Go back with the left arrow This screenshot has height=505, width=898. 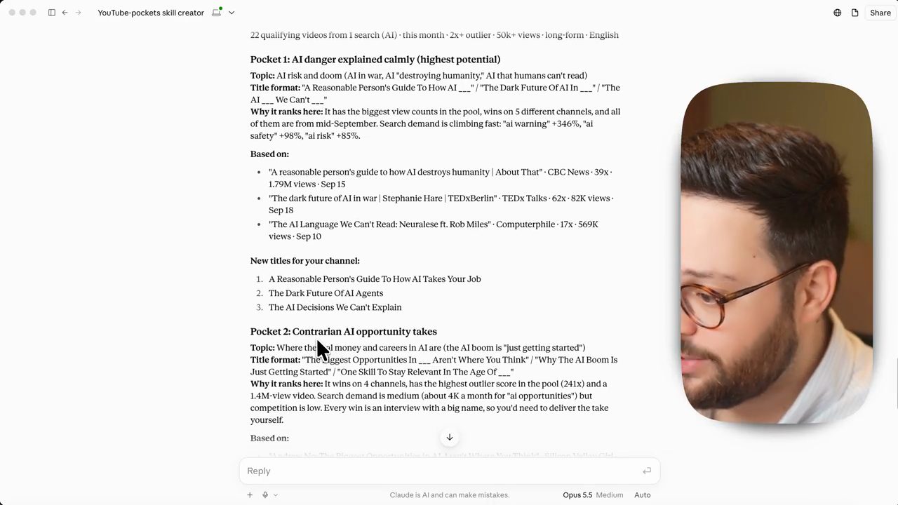(x=65, y=13)
